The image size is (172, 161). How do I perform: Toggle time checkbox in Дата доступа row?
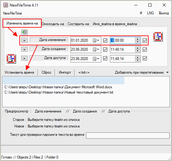(x=145, y=58)
